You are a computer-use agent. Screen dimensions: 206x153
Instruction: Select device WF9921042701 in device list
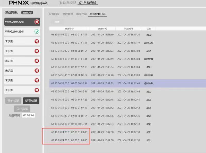click(18, 22)
